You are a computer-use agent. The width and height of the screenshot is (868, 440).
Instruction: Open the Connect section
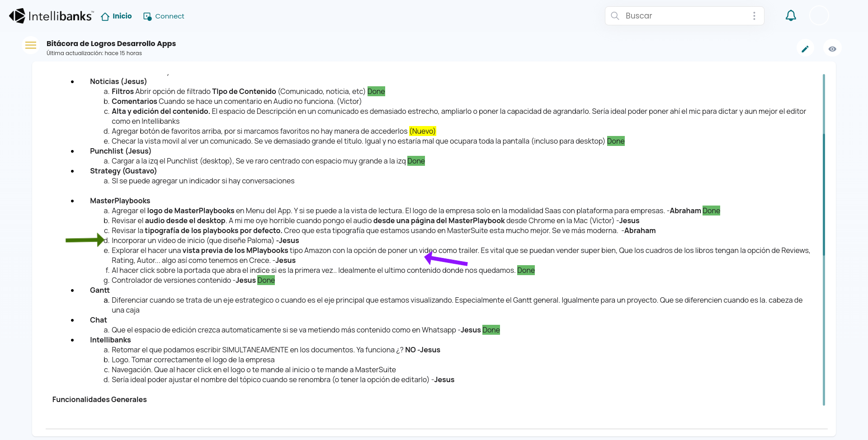click(164, 16)
